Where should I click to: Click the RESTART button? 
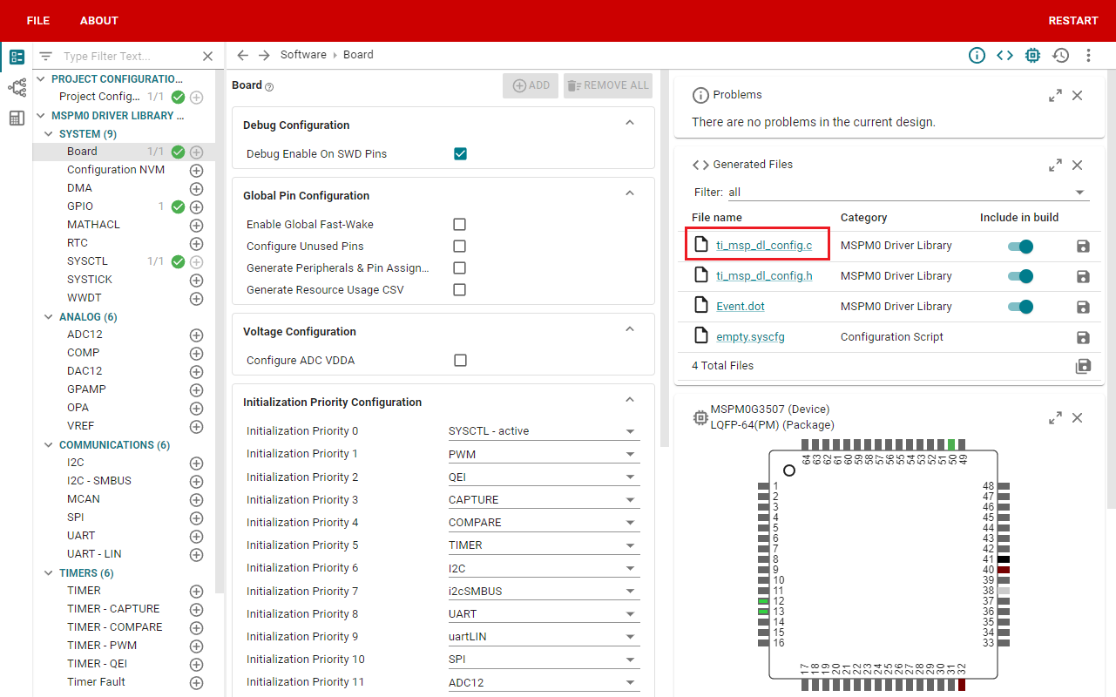pyautogui.click(x=1073, y=20)
